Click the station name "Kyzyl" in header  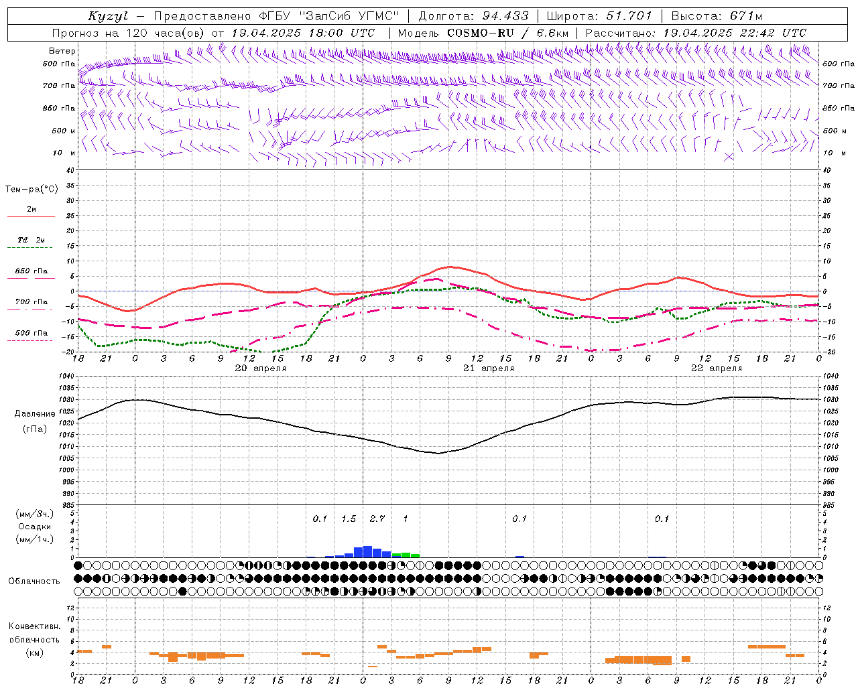108,16
